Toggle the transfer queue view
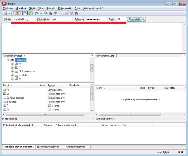 click(x=30, y=13)
